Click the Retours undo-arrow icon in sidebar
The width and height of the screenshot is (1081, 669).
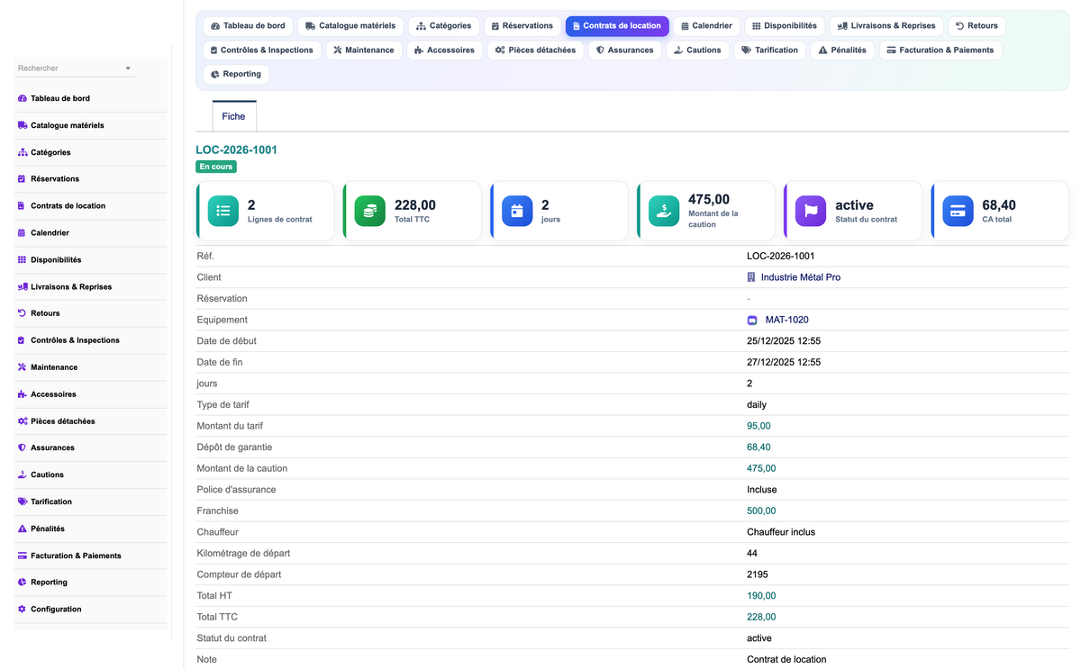[22, 313]
